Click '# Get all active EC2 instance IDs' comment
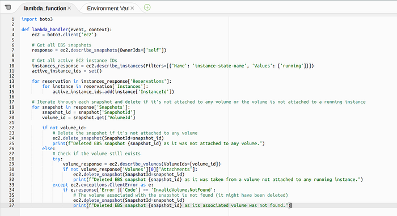The image size is (397, 216). (x=74, y=61)
